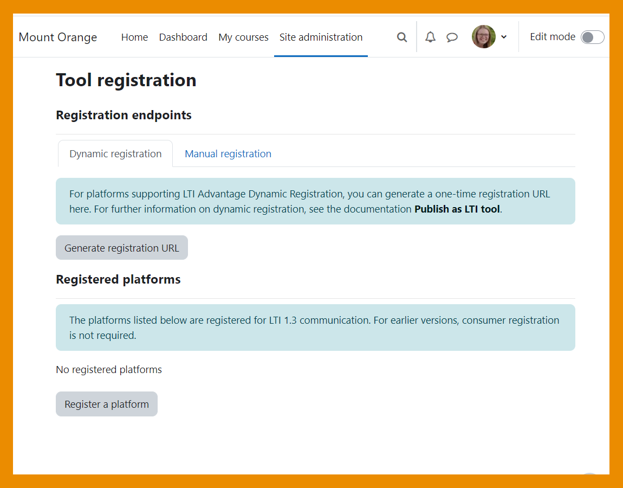Open My courses in navigation
Screen dimensions: 623x488
point(243,37)
